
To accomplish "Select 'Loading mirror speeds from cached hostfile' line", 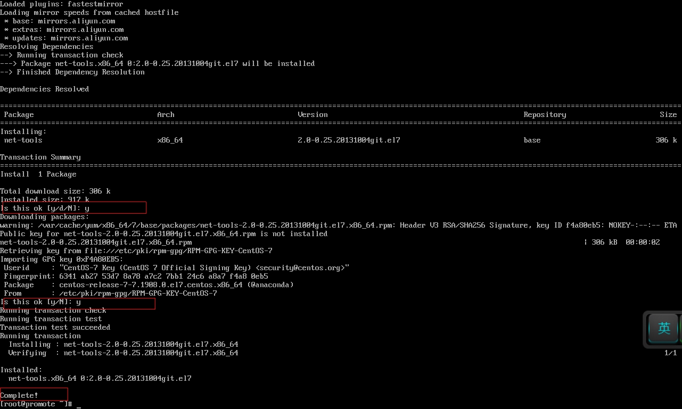I will [x=89, y=12].
